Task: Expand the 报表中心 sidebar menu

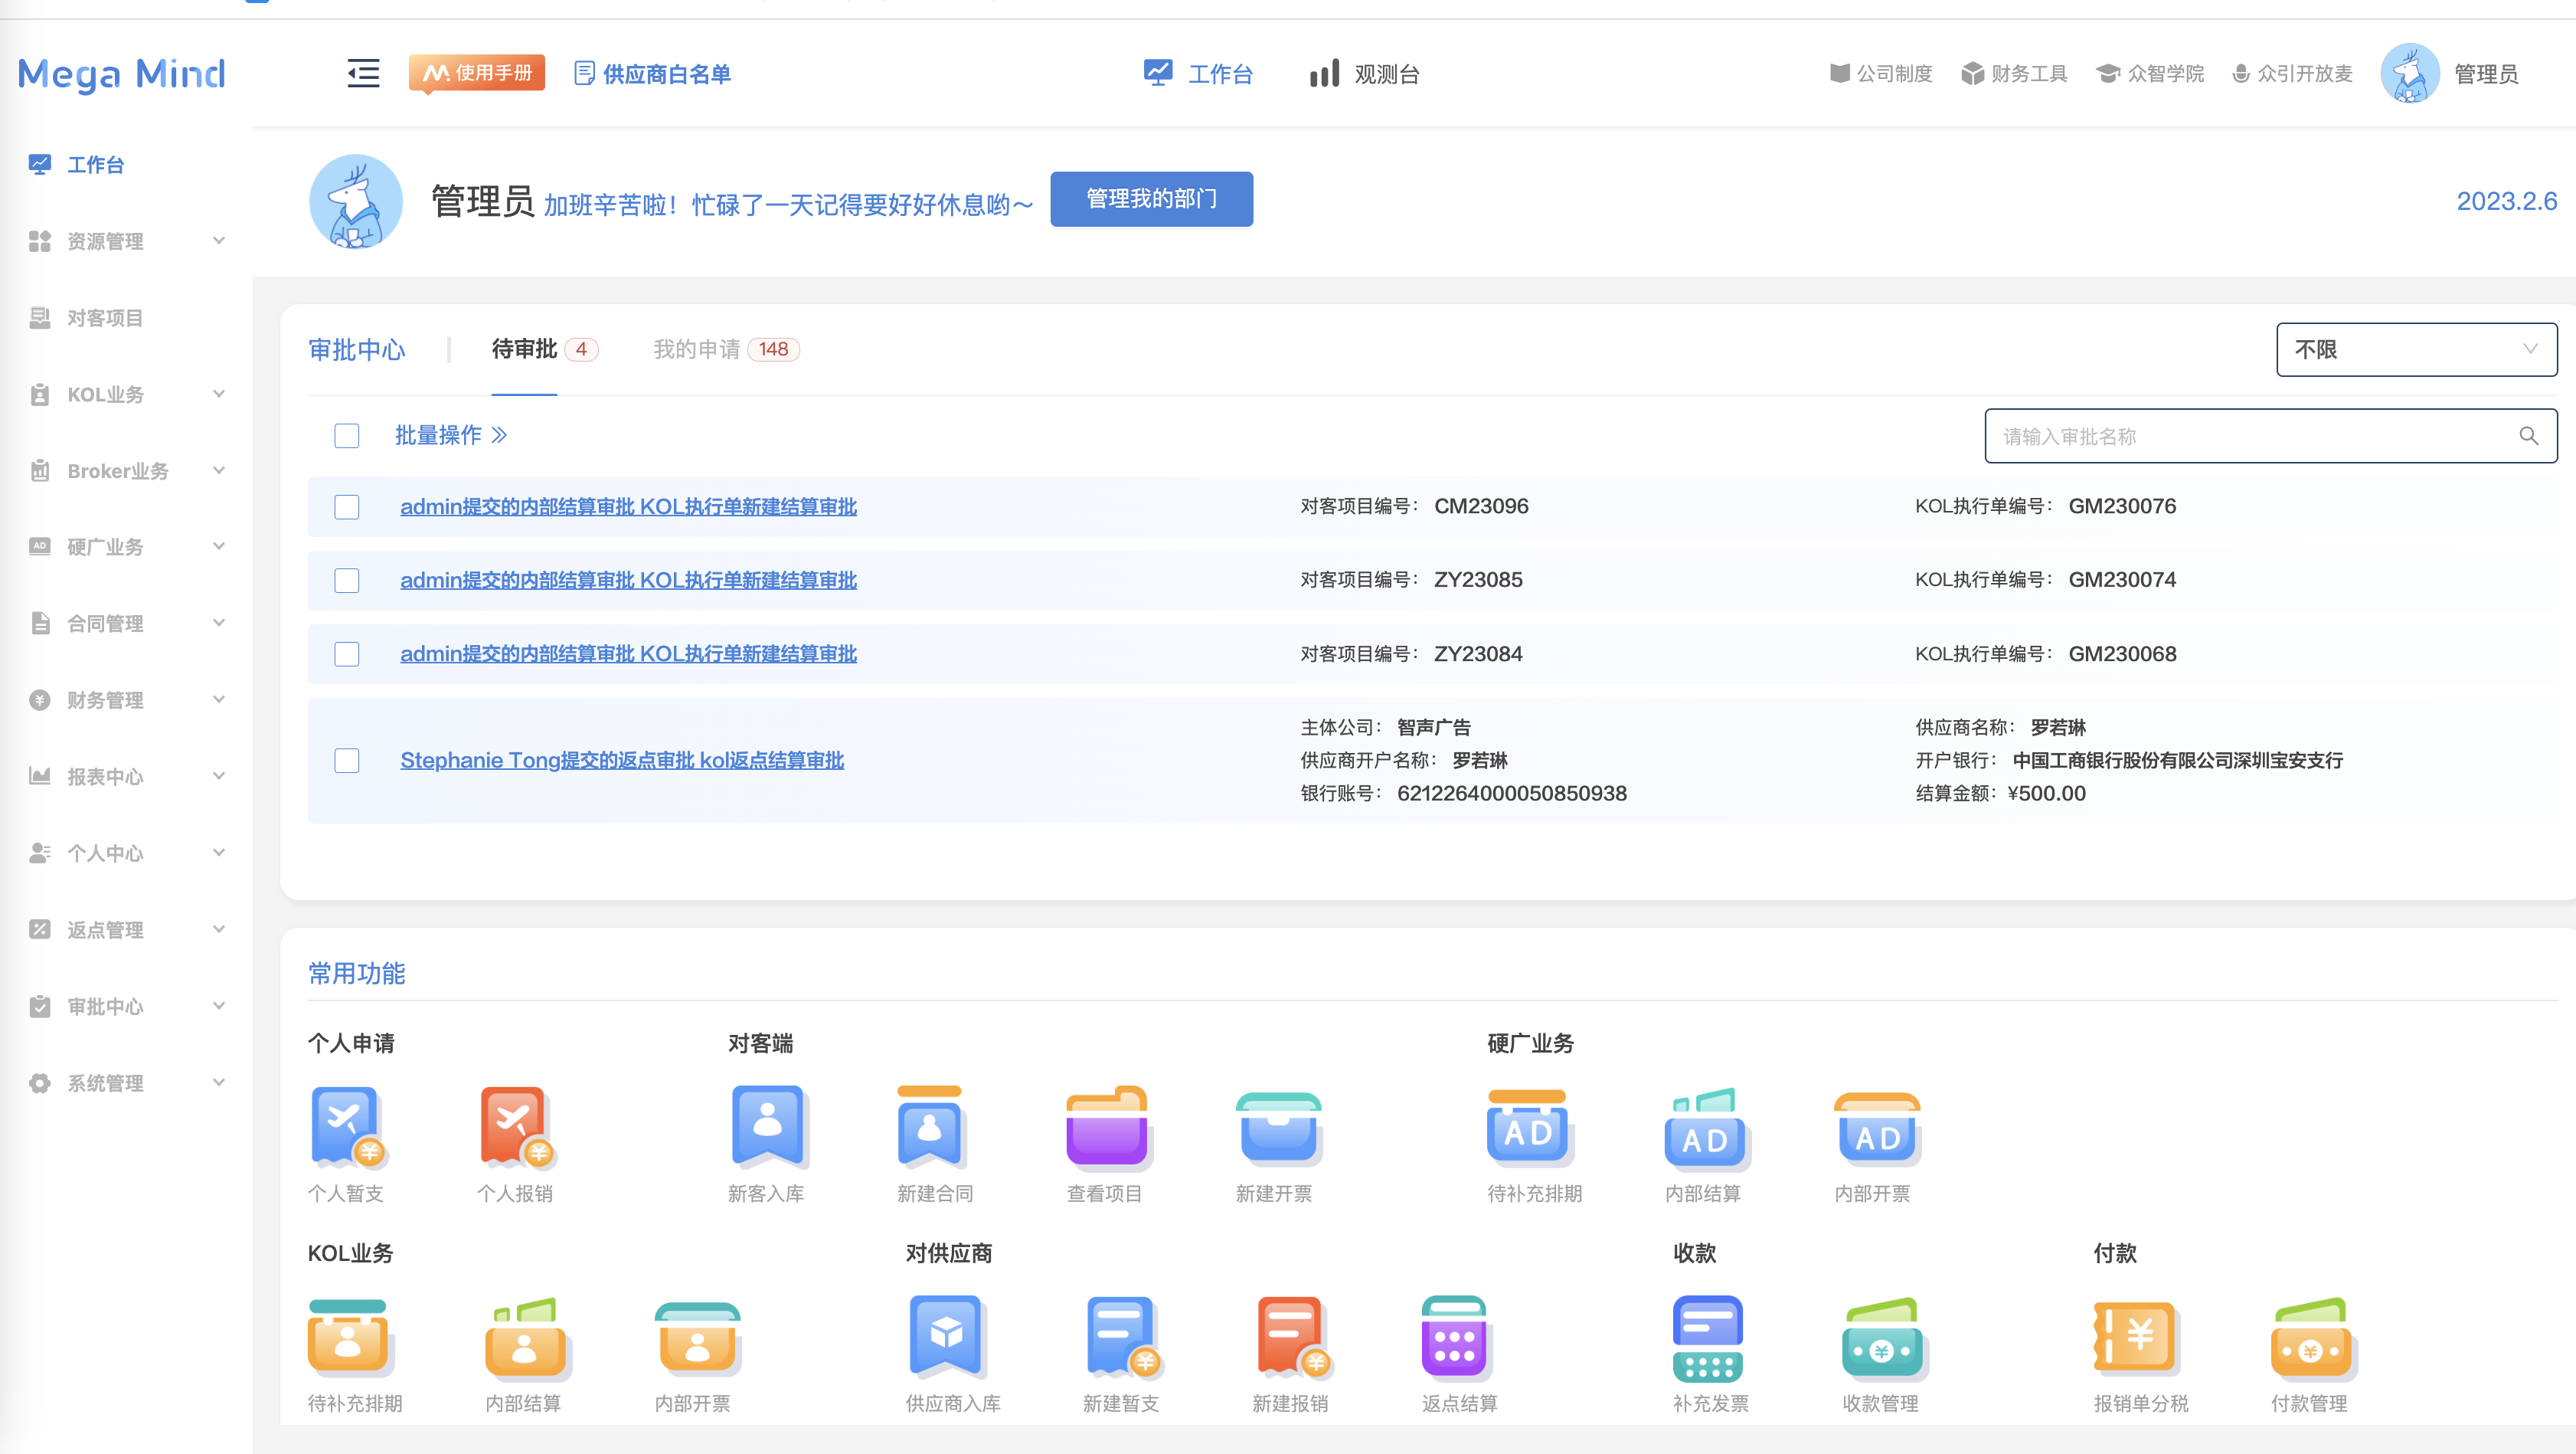Action: [x=127, y=777]
